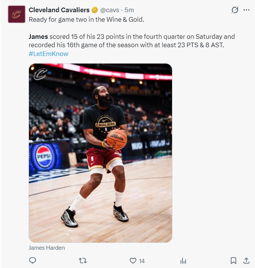Open the Cavaliers profile avatar
255x268 pixels.
click(16, 14)
